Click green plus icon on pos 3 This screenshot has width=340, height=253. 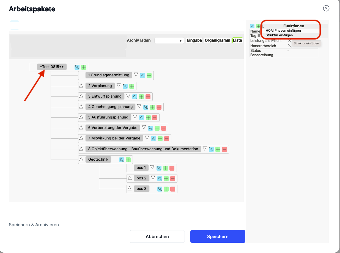tap(166, 189)
